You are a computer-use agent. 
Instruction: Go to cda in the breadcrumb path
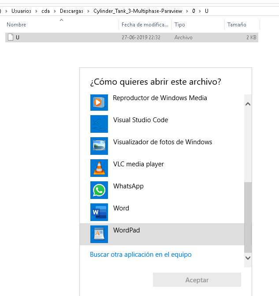(45, 11)
